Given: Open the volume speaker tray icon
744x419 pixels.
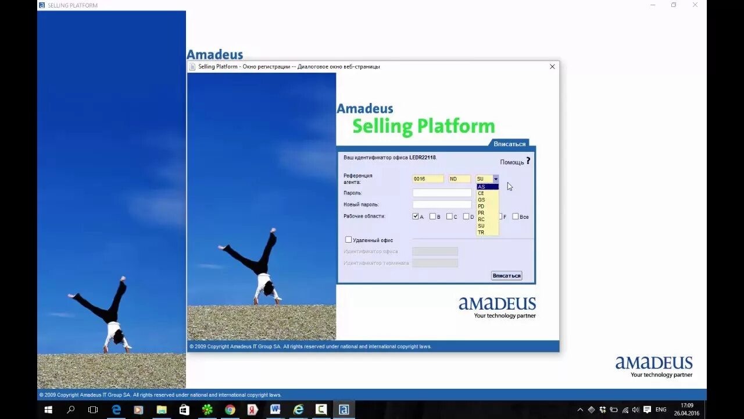Looking at the screenshot, I should click(635, 410).
